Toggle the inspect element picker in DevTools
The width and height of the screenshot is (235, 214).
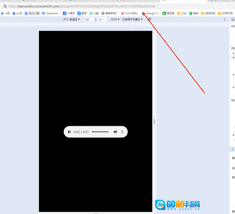[x=233, y=19]
